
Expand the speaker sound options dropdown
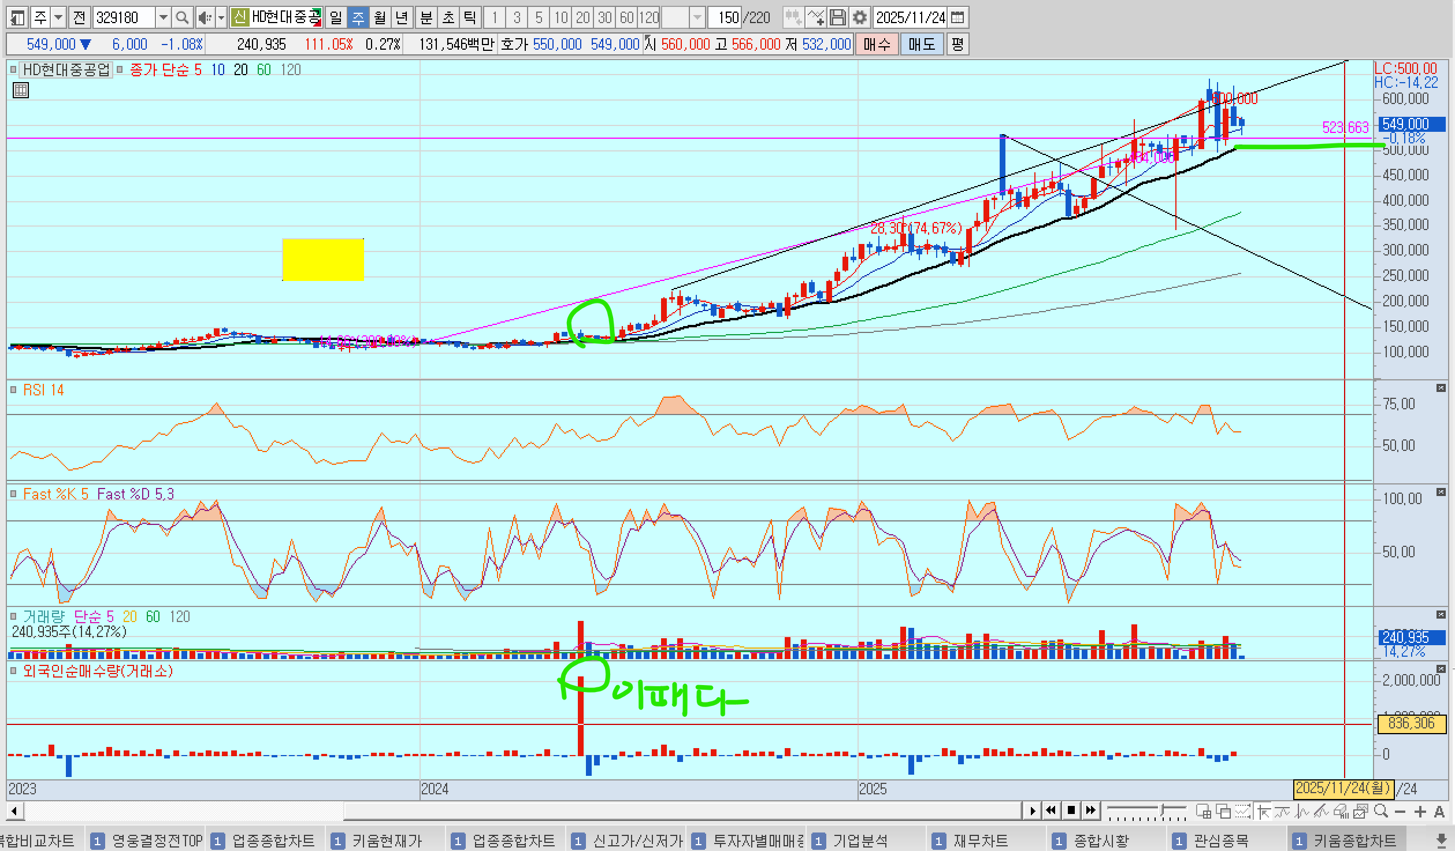221,18
